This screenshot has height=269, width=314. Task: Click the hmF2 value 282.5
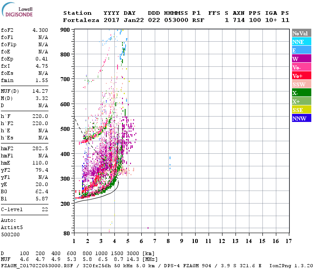point(40,148)
